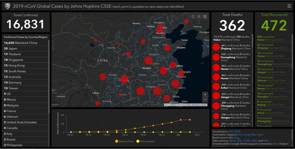295x149 pixels.
Task: Select 12 Australia in country list
Action: point(25,77)
